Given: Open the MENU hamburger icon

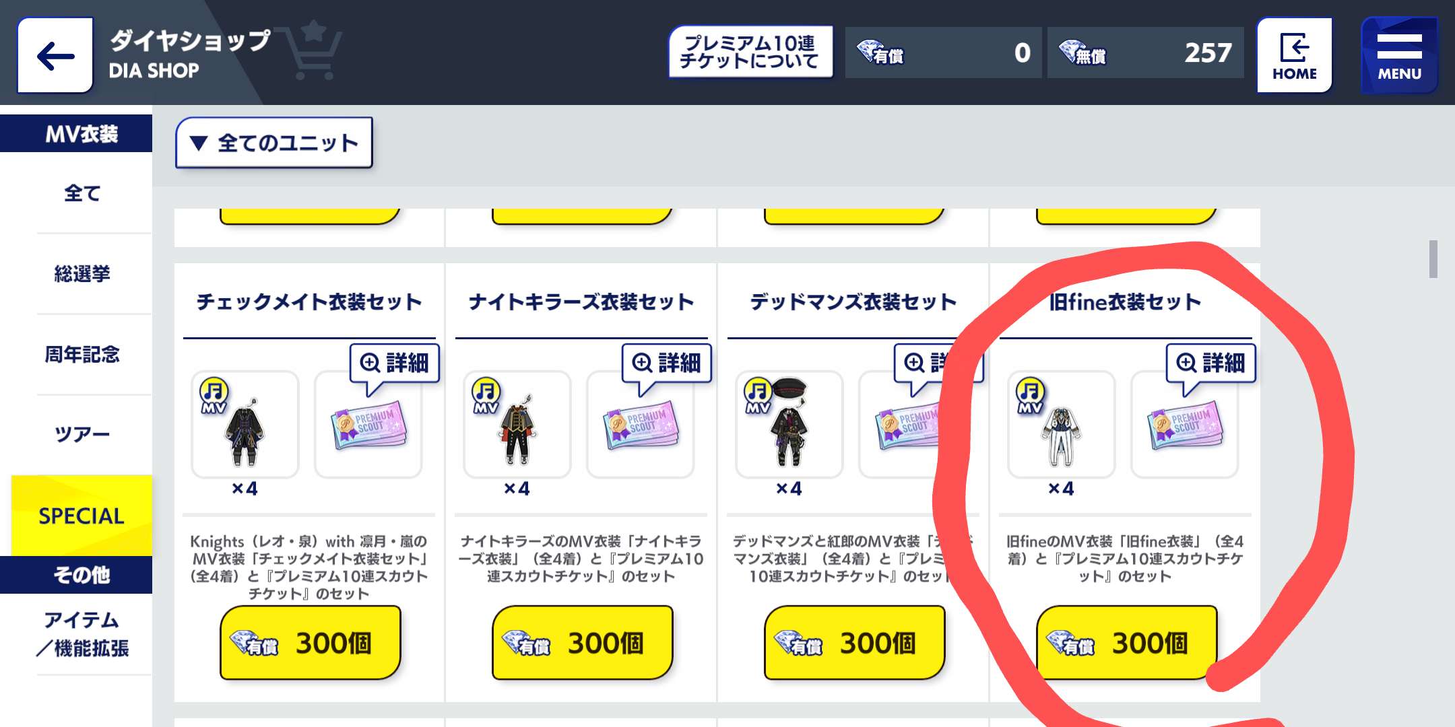Looking at the screenshot, I should pyautogui.click(x=1399, y=56).
